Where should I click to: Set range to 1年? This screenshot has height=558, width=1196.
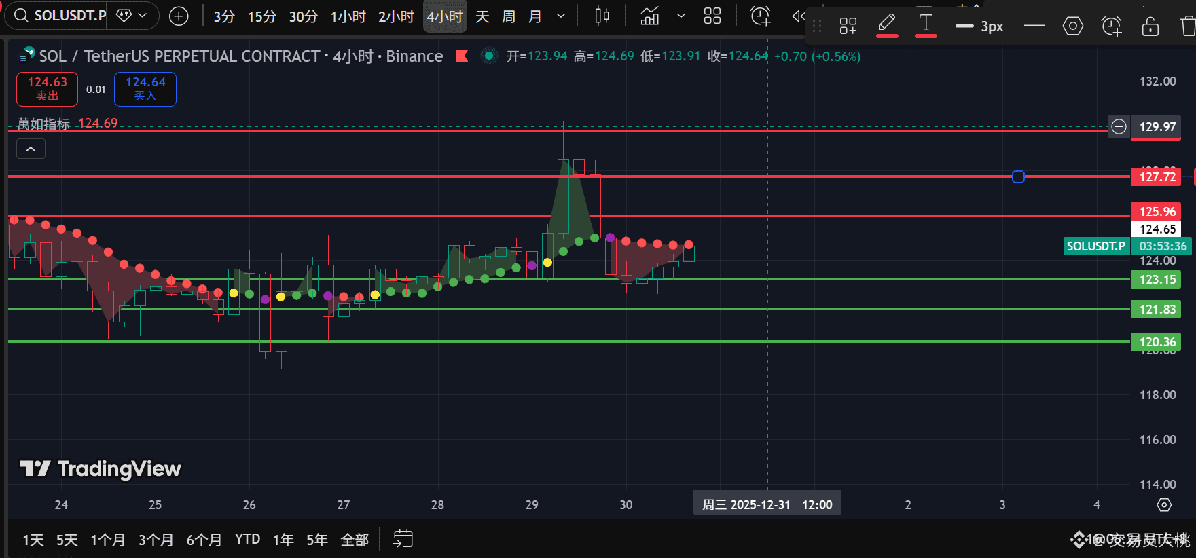(283, 540)
